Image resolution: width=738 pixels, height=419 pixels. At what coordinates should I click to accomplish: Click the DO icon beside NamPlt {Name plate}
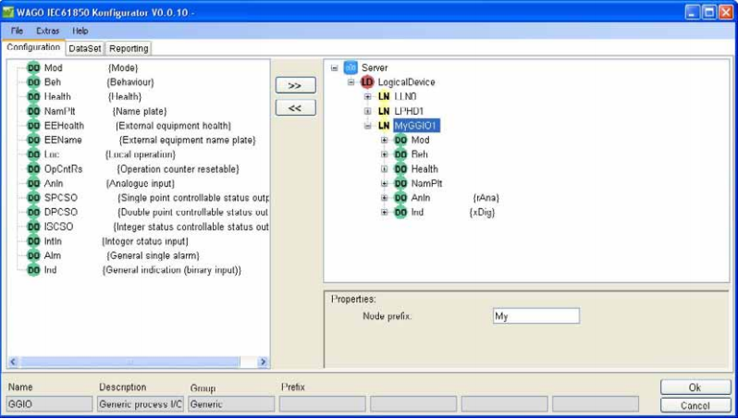(x=33, y=112)
